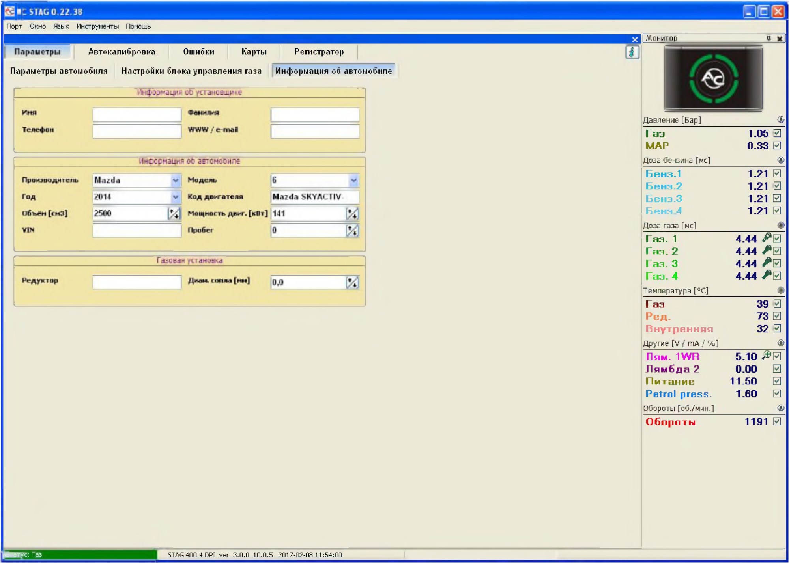Pin the Монитор panel

[x=768, y=38]
